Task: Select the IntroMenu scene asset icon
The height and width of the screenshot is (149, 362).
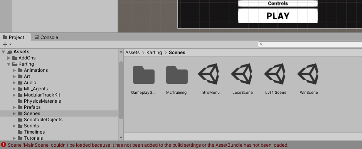Action: point(209,74)
